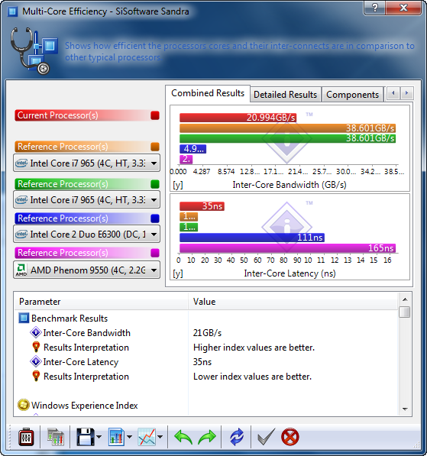Image resolution: width=427 pixels, height=456 pixels.
Task: Click lightbulb icon beside 'Lower index values' row
Action: coord(36,376)
